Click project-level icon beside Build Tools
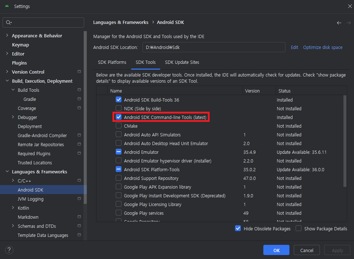This screenshot has width=354, height=259. (x=79, y=90)
